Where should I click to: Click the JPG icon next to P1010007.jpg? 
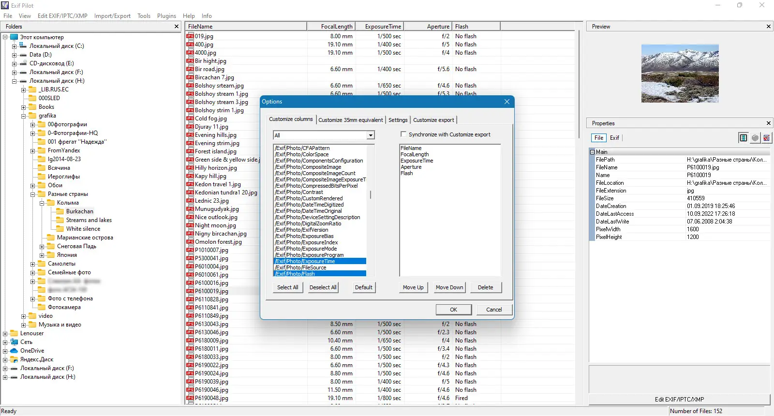tap(190, 250)
